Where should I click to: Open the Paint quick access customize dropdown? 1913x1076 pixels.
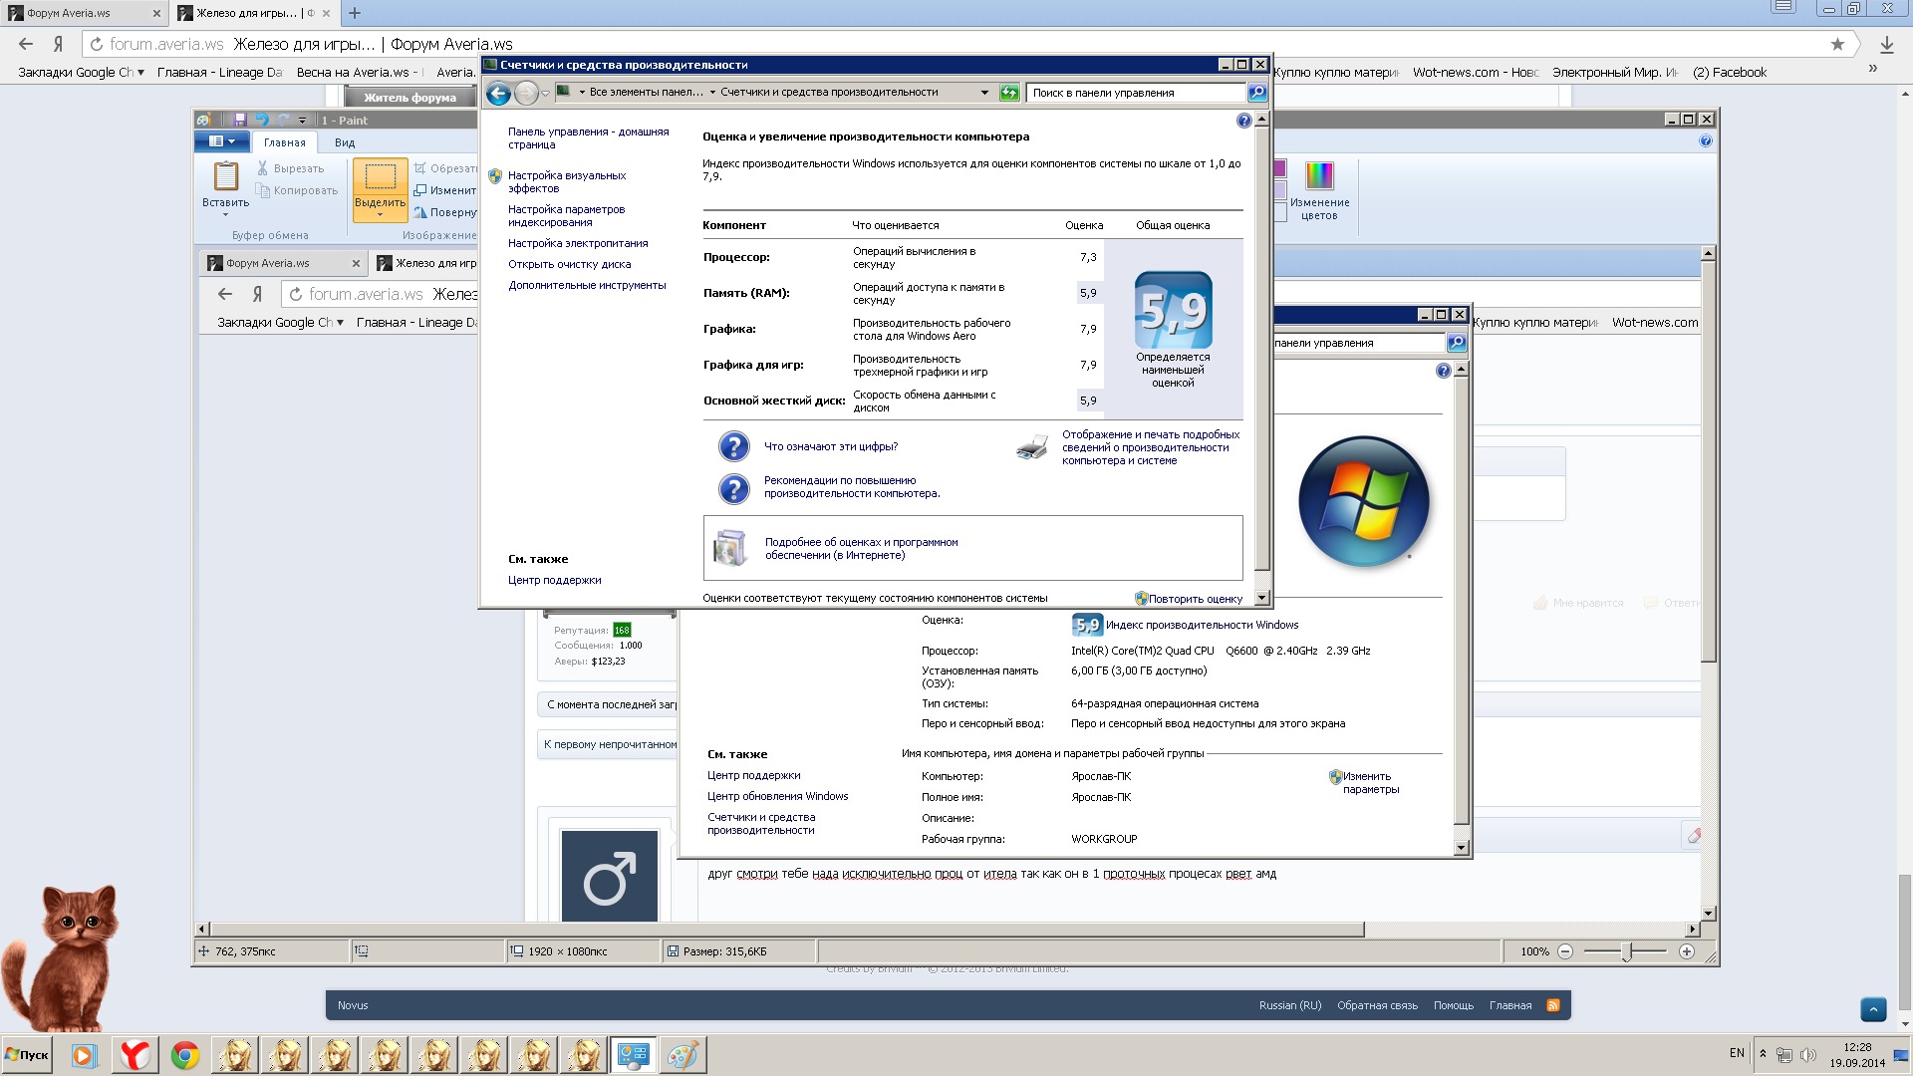tap(303, 121)
